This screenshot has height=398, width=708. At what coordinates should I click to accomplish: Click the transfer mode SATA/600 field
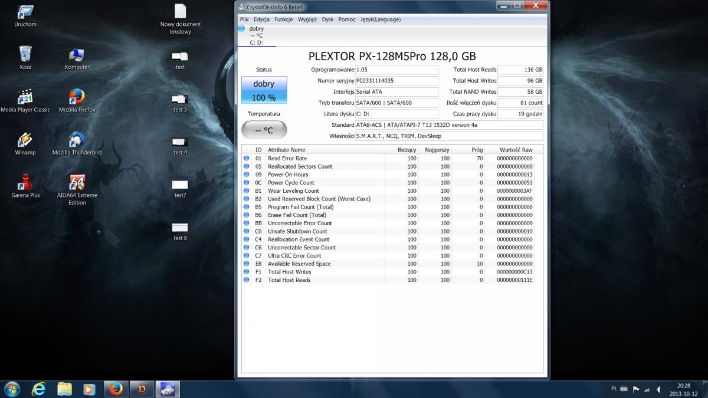[396, 103]
